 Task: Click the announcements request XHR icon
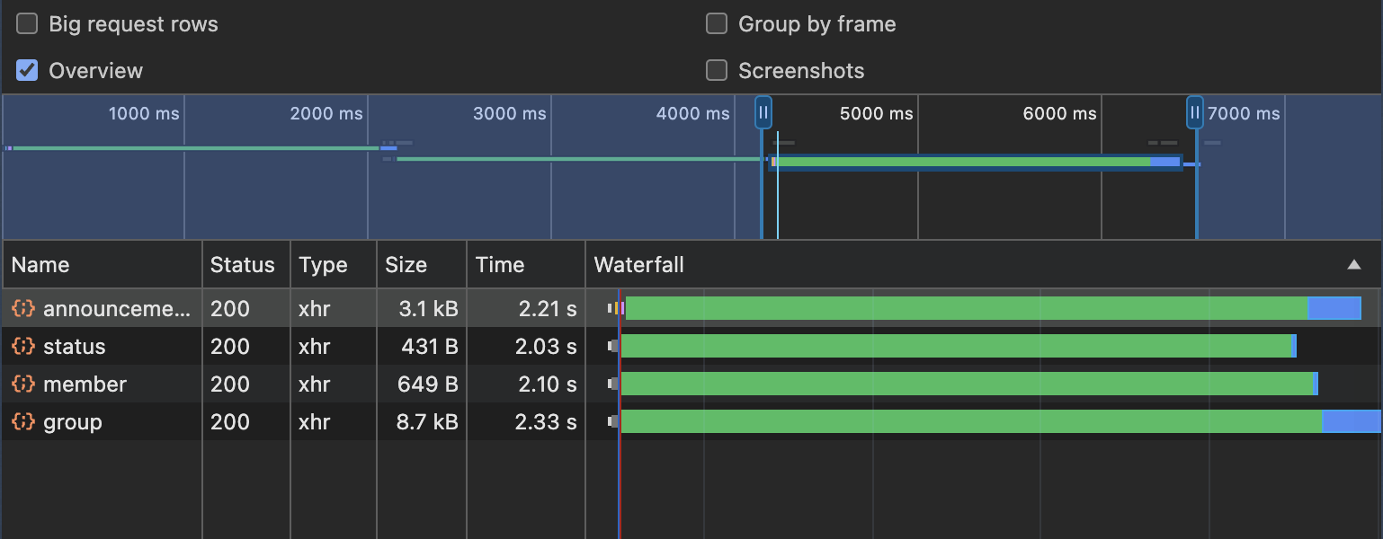point(23,309)
